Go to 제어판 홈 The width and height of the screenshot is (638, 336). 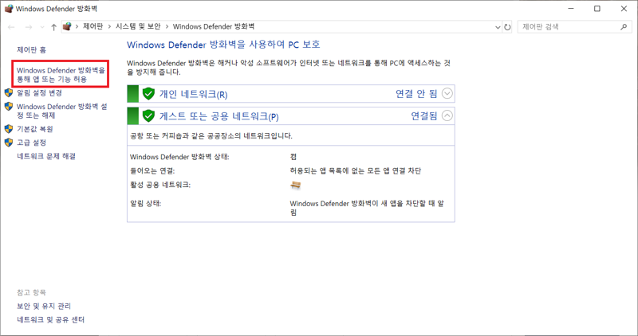(x=31, y=50)
